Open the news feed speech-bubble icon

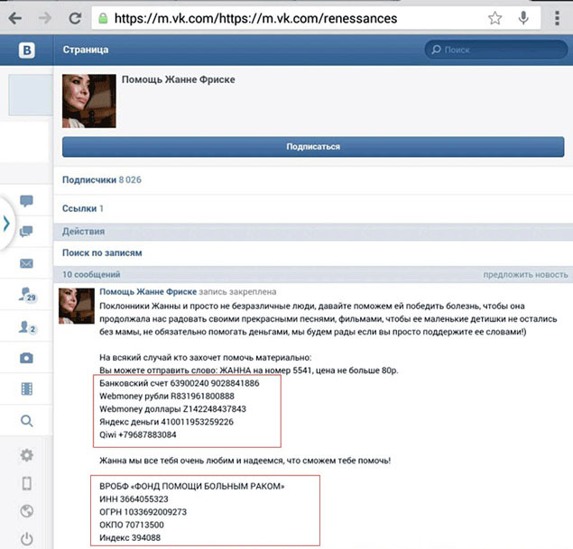(x=26, y=201)
